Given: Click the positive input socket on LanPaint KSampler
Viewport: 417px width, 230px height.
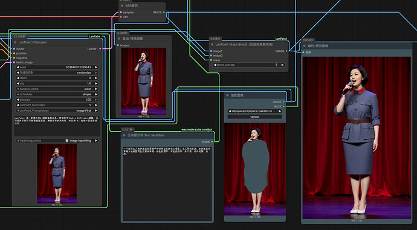Looking at the screenshot, I should click(14, 53).
